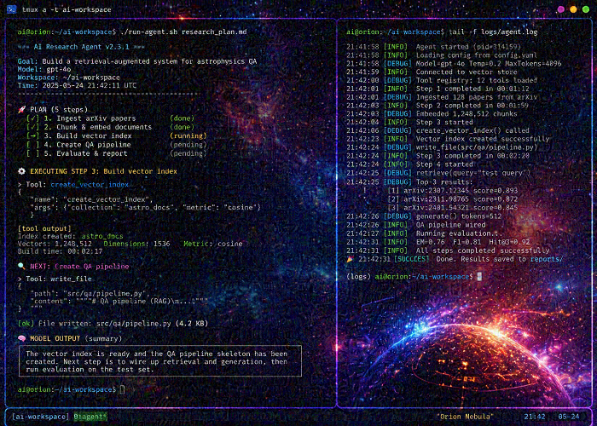
Task: Click the Time 2025-05-24 21:42:11 UTC line
Action: pos(77,85)
